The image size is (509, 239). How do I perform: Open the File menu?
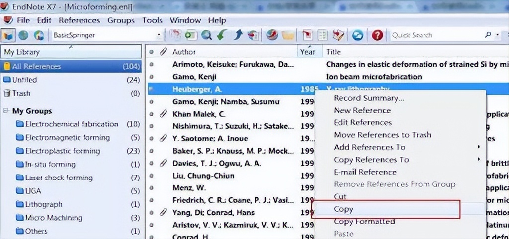23,20
